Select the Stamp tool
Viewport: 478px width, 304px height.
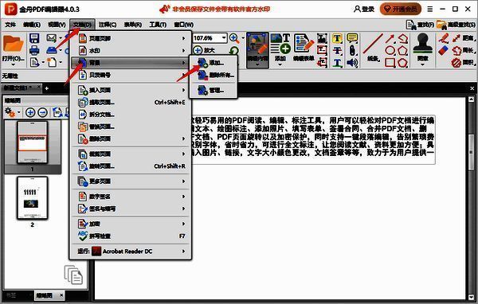422,47
